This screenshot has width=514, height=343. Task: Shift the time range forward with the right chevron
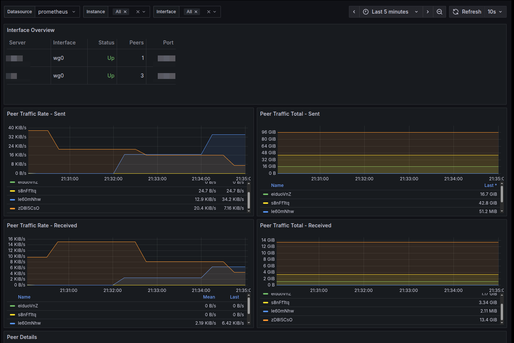point(428,11)
